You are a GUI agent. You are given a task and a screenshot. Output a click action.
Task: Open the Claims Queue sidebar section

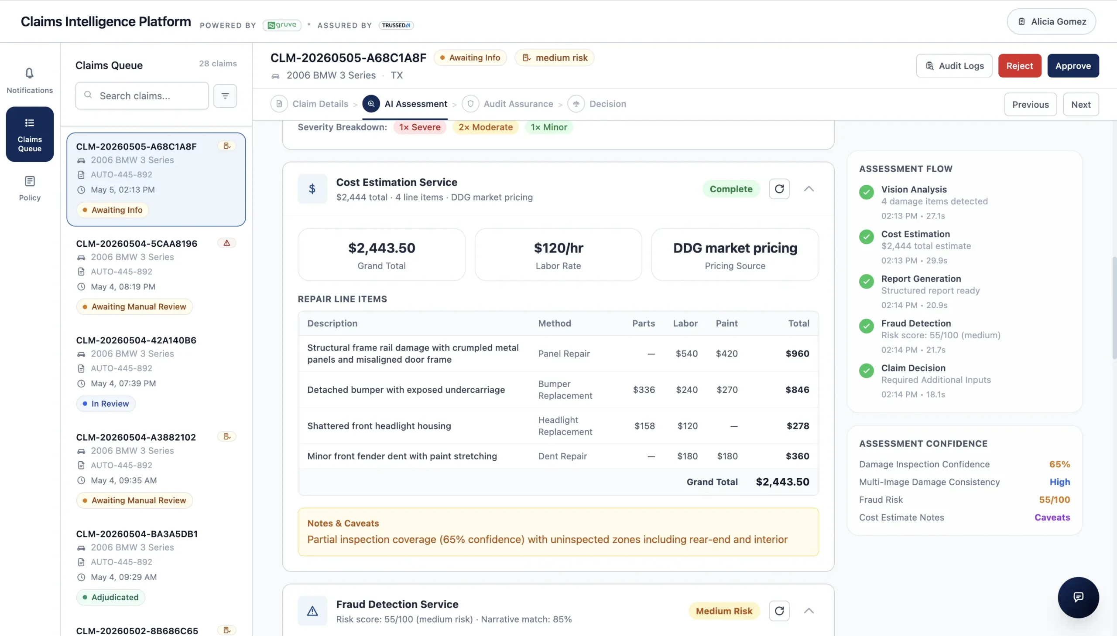click(30, 134)
